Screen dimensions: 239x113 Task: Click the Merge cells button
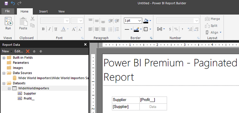212,19
